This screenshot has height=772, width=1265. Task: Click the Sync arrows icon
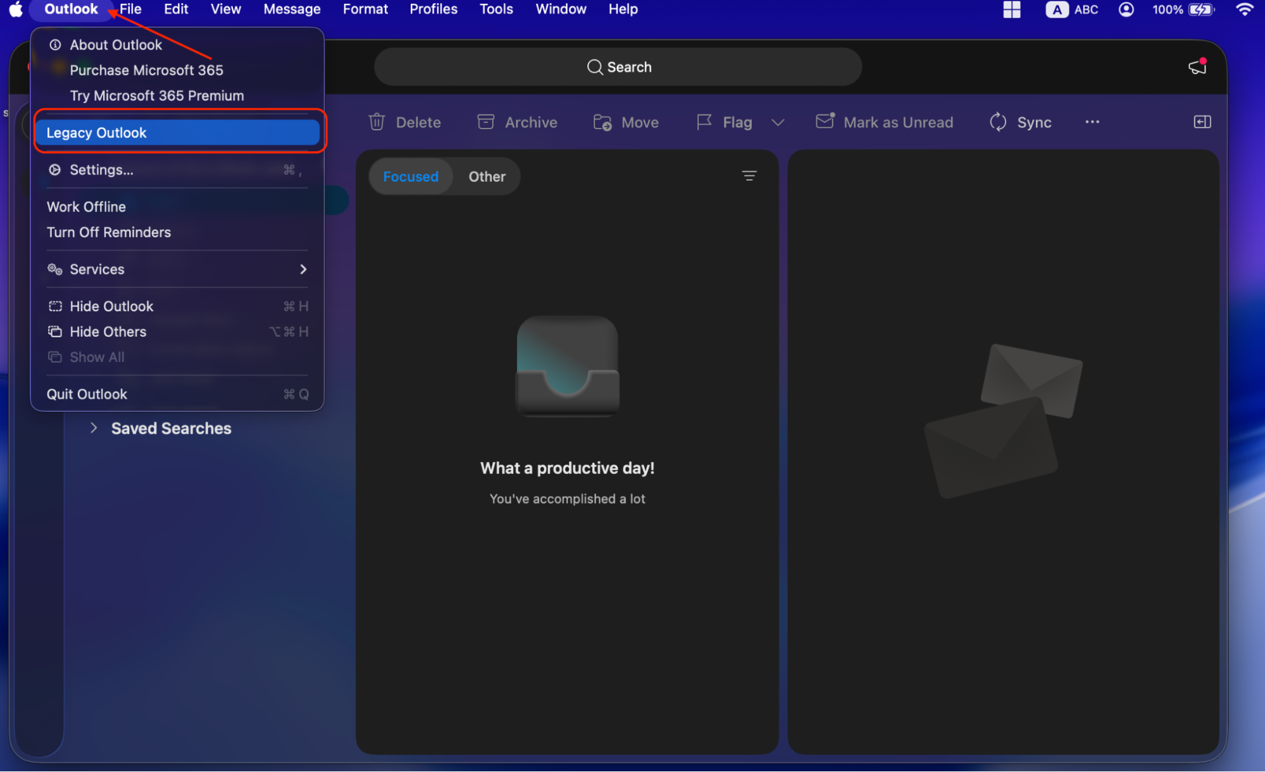998,122
